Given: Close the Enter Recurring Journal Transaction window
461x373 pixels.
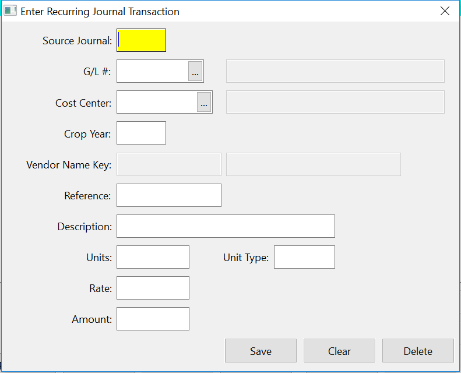Looking at the screenshot, I should click(x=445, y=11).
